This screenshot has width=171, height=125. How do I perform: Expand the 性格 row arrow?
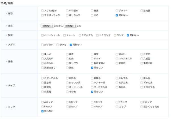[6, 61]
